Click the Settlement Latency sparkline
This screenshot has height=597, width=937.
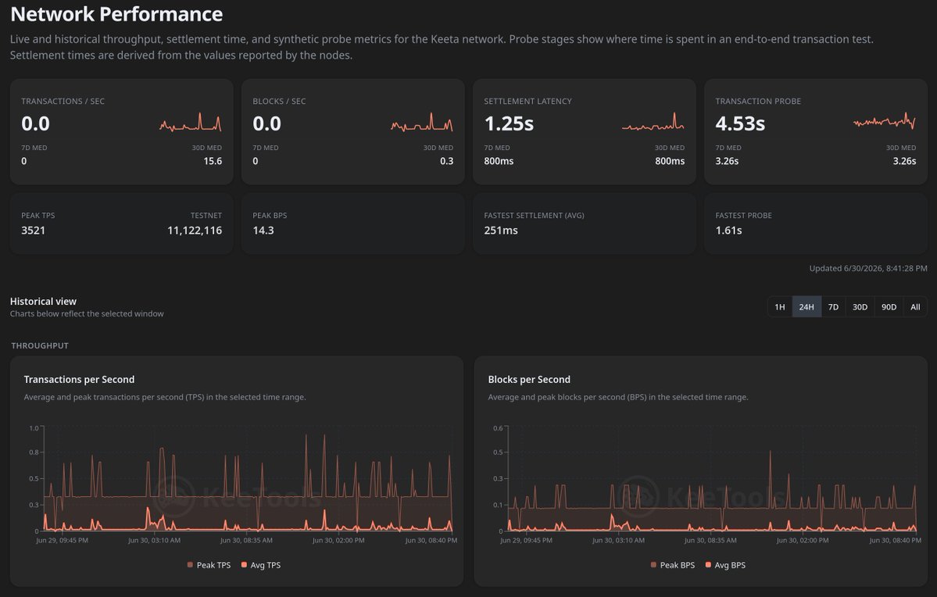[x=653, y=122]
